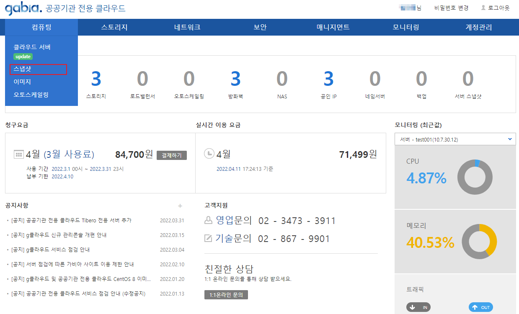Open the 모니터링 top menu
Screen dimensions: 519x314
405,28
